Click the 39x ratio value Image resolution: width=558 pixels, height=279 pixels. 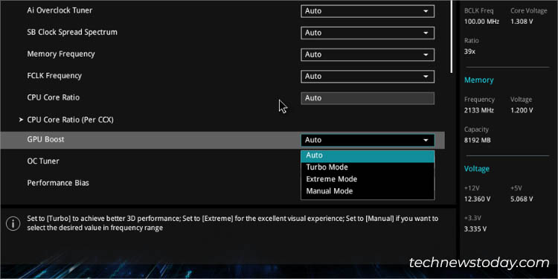click(x=469, y=52)
